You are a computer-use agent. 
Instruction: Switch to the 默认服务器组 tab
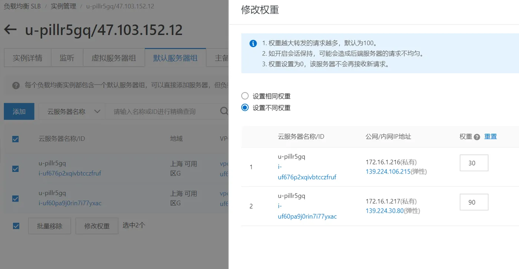coord(175,58)
